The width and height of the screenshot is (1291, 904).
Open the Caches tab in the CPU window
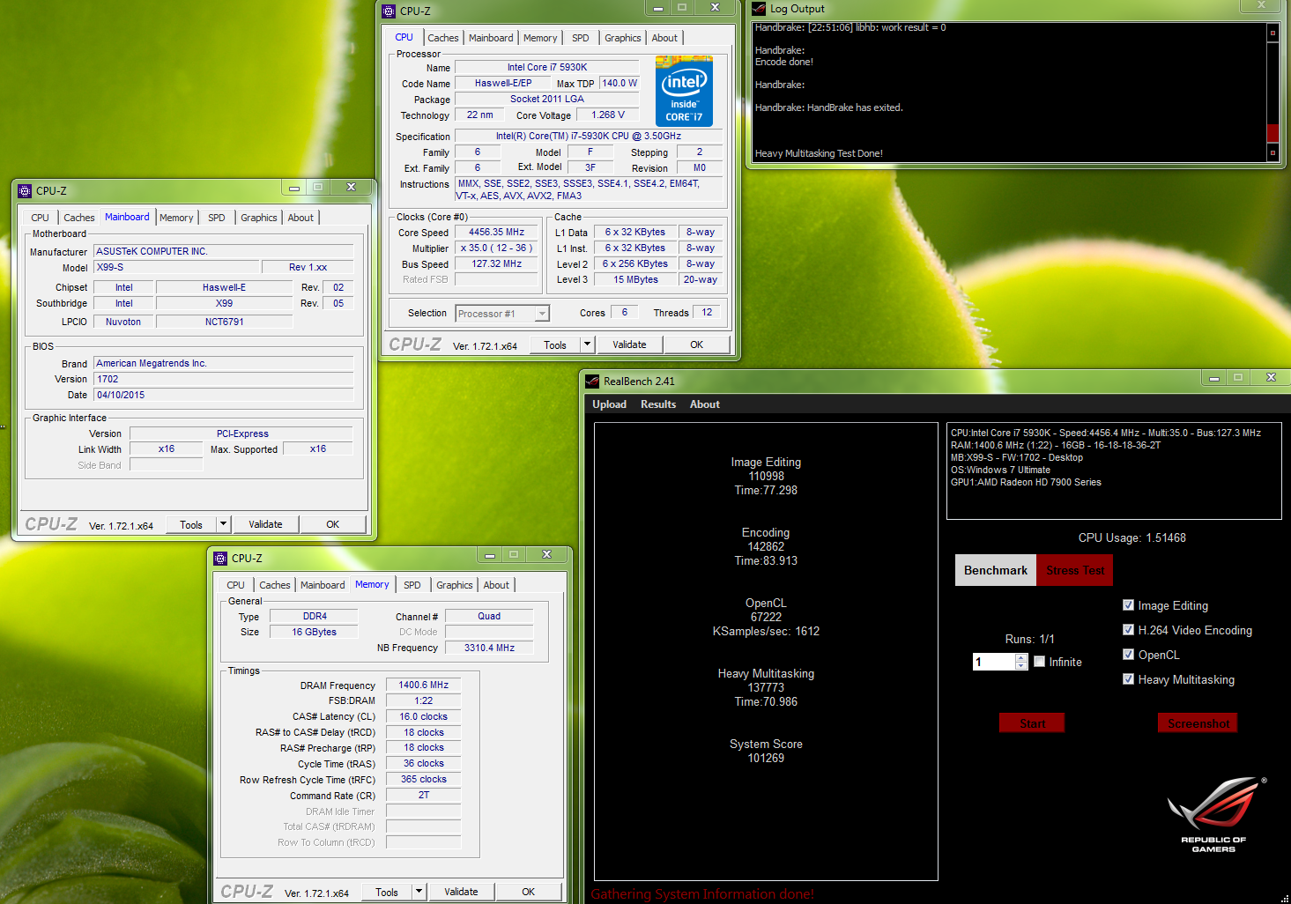443,38
